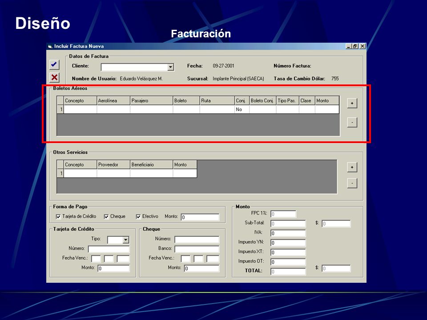The image size is (427, 320).
Task: Click the Sub-Total dollar field
Action: click(336, 224)
